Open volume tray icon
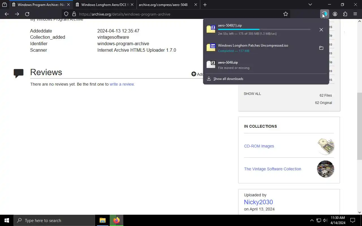The width and height of the screenshot is (362, 226). (x=325, y=220)
